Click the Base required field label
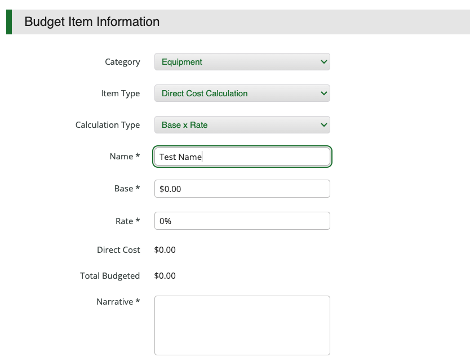The height and width of the screenshot is (357, 470). pos(127,189)
